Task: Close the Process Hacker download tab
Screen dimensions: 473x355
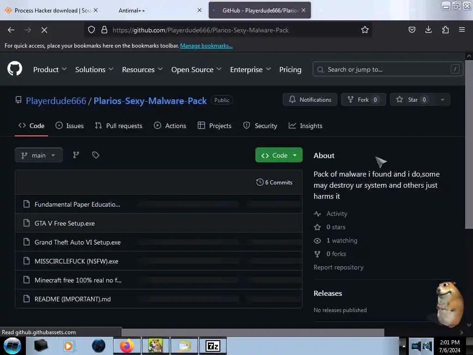Action: tap(96, 10)
